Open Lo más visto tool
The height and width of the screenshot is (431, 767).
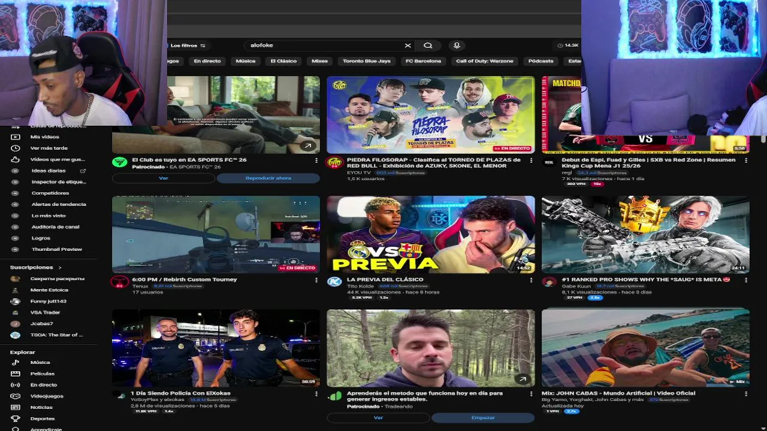pyautogui.click(x=49, y=215)
